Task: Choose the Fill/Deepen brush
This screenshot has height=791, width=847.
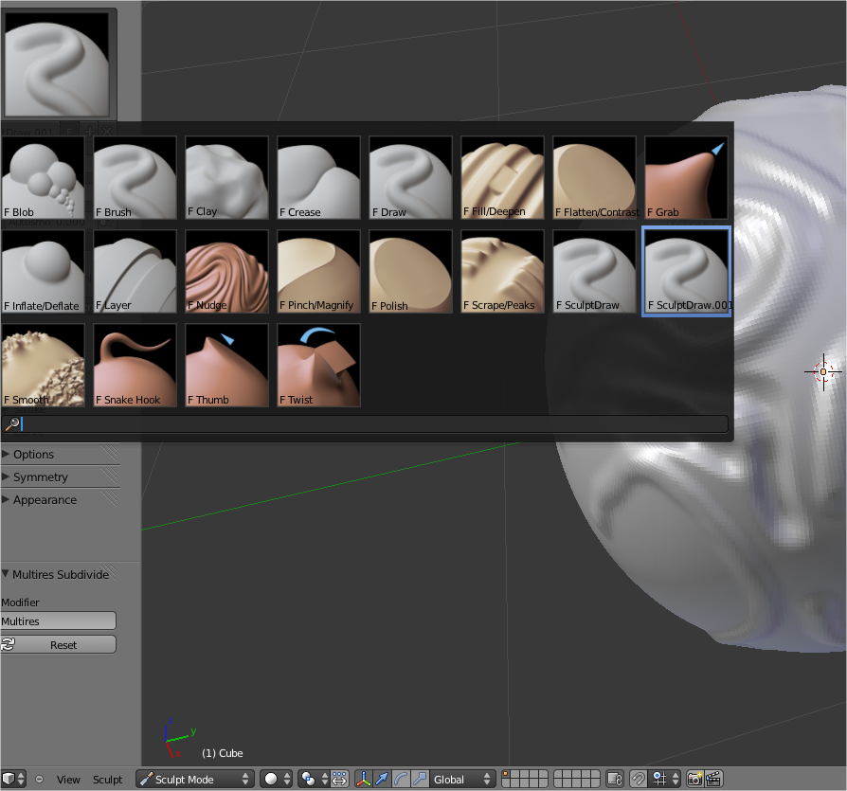Action: click(x=502, y=178)
